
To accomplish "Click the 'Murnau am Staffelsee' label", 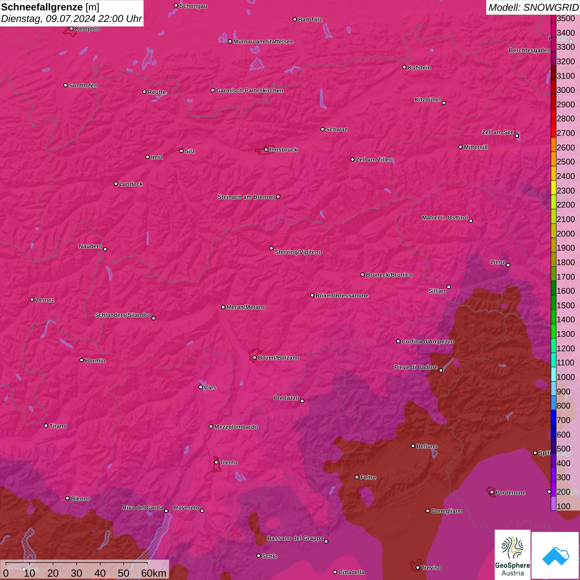I will (263, 41).
